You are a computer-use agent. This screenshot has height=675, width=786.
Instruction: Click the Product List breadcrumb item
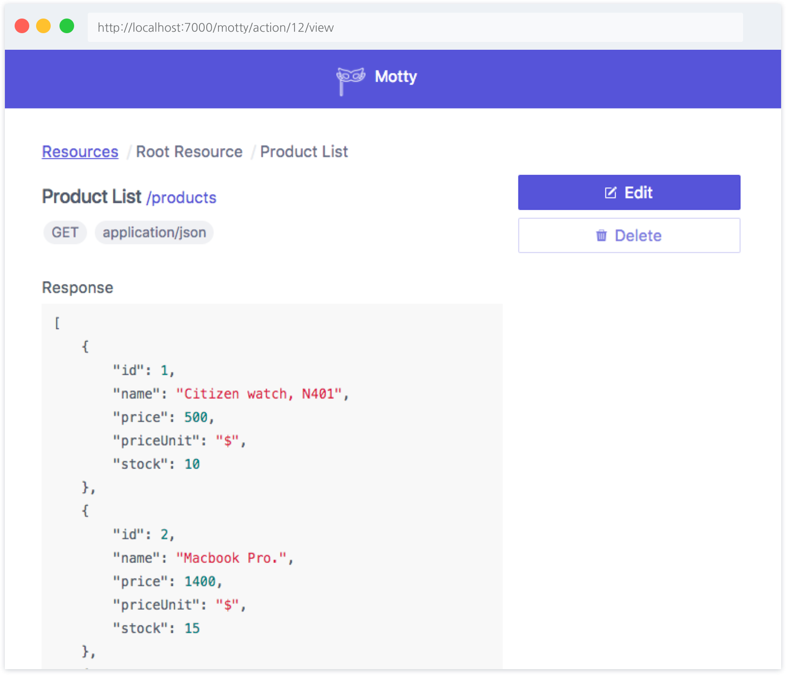pyautogui.click(x=304, y=152)
